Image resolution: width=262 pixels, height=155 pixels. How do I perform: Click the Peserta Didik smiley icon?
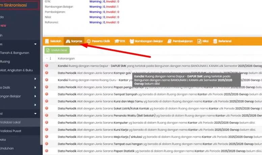[89, 41]
